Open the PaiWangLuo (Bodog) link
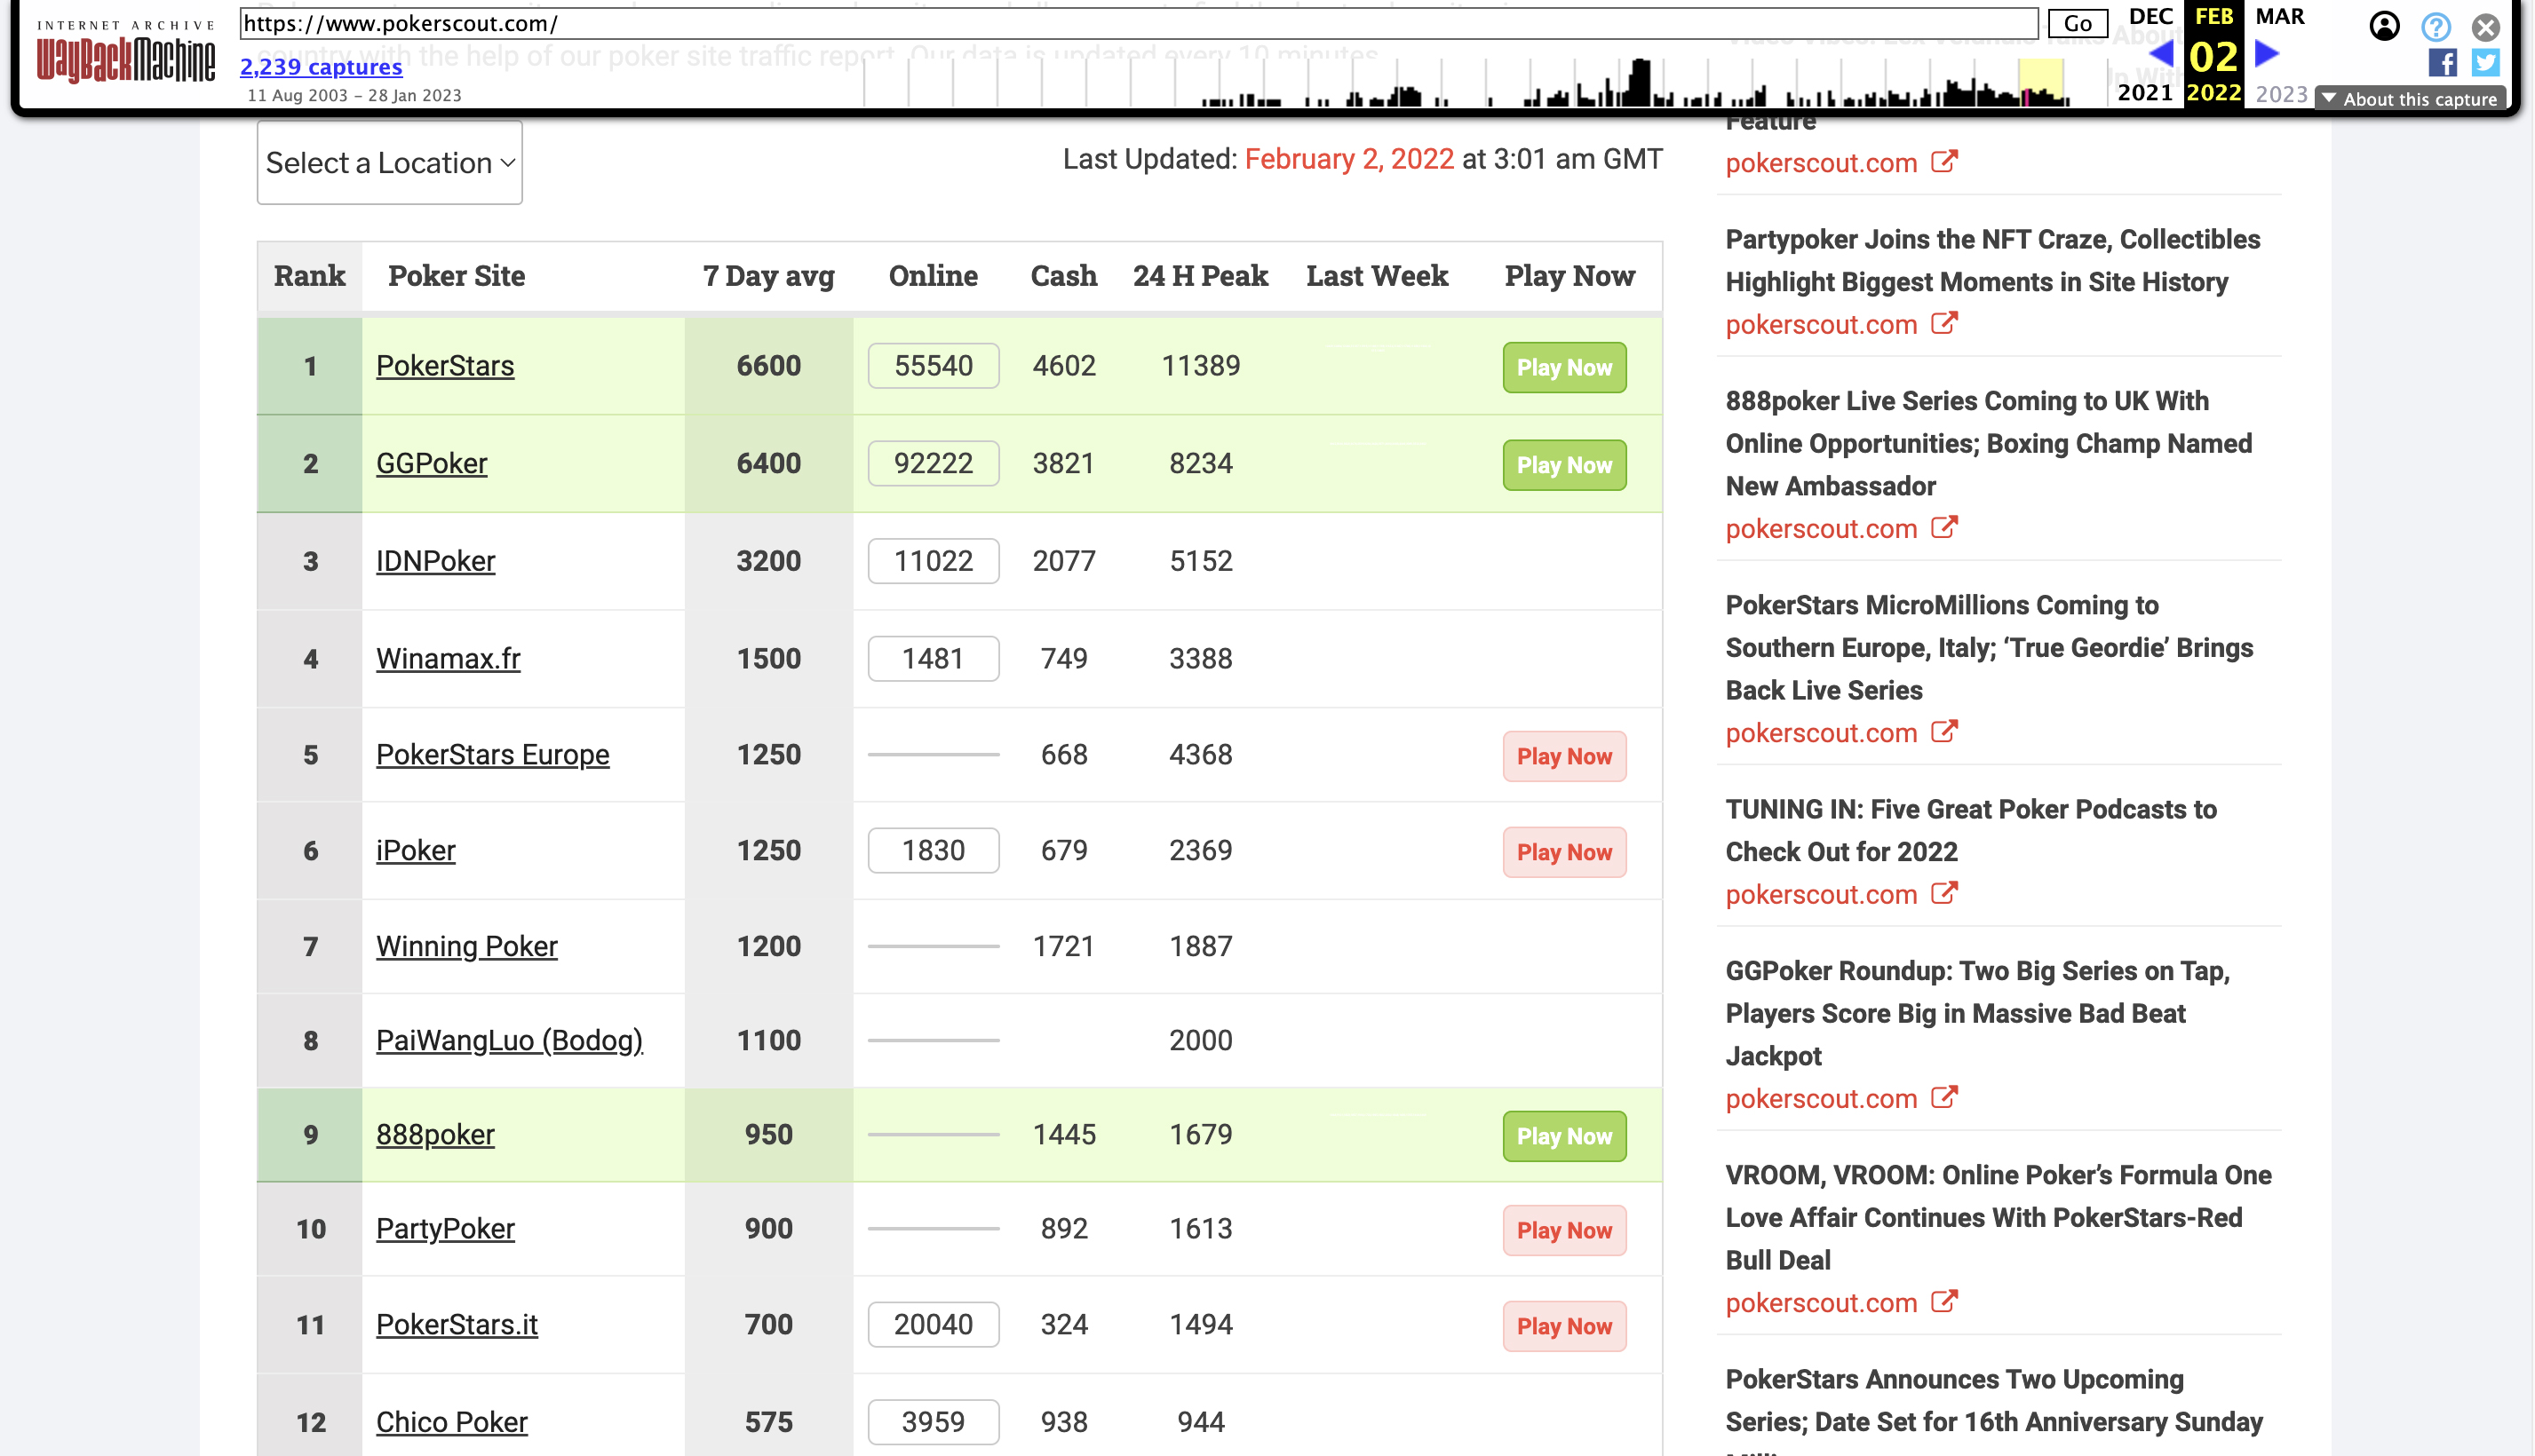This screenshot has height=1456, width=2535. pyautogui.click(x=509, y=1041)
